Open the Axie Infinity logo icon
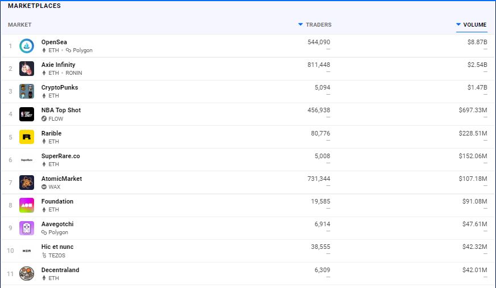 (27, 69)
